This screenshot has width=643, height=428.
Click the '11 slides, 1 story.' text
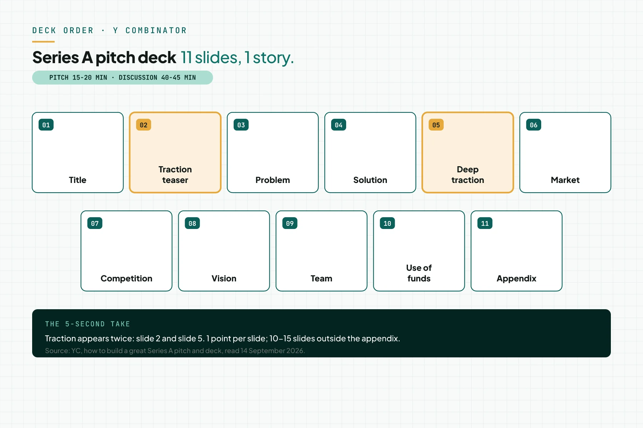pyautogui.click(x=237, y=57)
